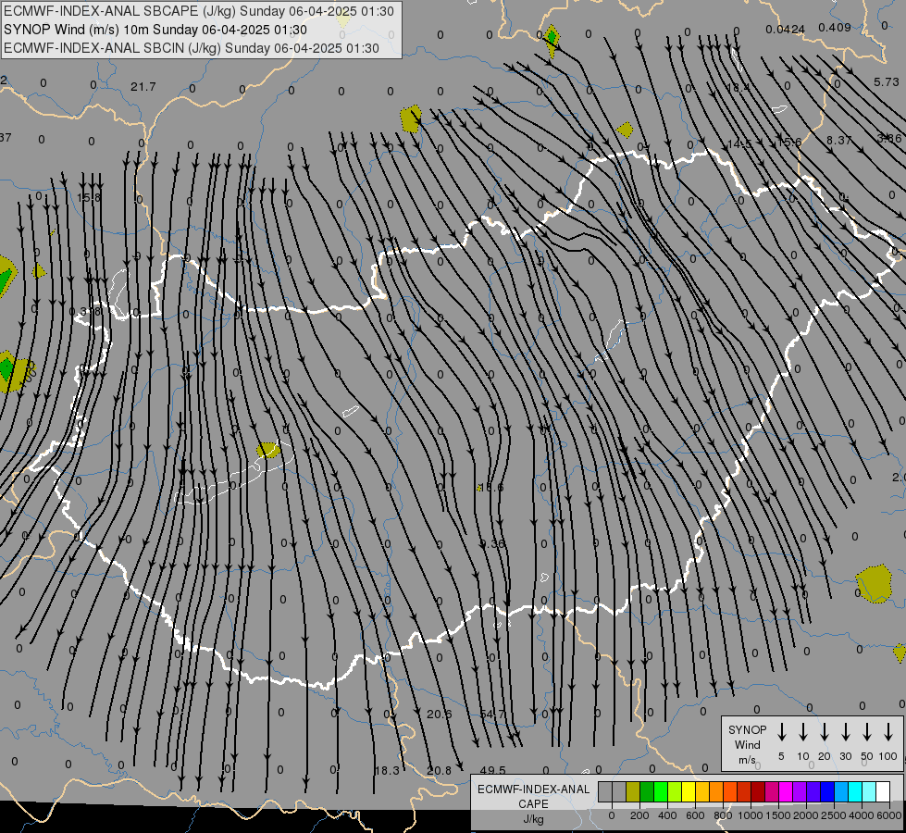Click the wind legend arrow above 10
906x833 pixels.
pos(802,732)
